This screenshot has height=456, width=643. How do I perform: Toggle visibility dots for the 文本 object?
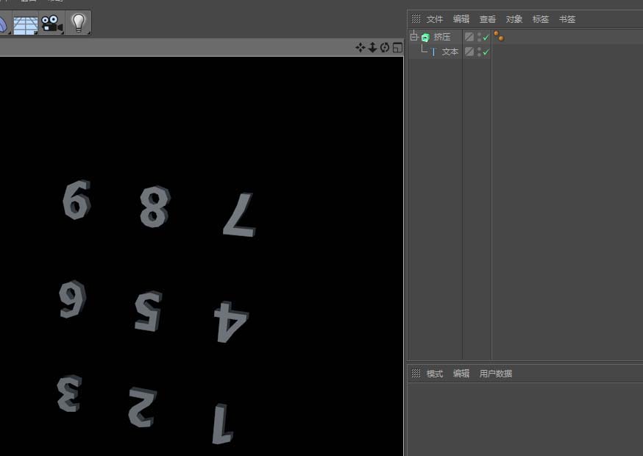[x=480, y=52]
